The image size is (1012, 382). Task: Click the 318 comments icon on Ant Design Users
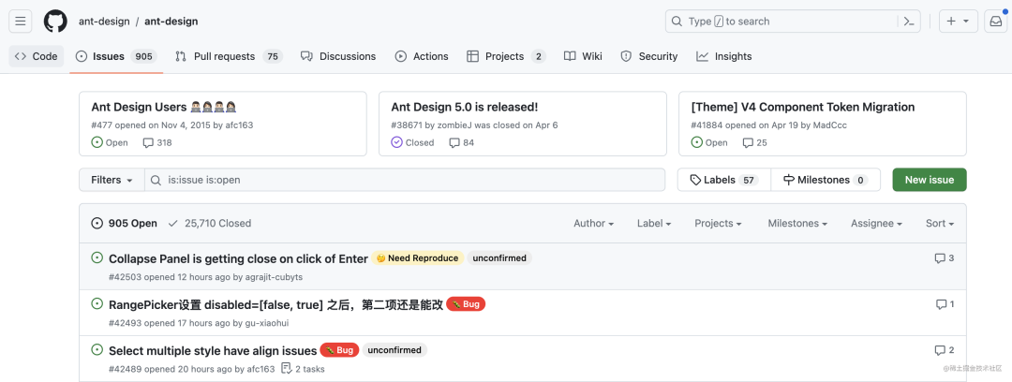pos(148,142)
